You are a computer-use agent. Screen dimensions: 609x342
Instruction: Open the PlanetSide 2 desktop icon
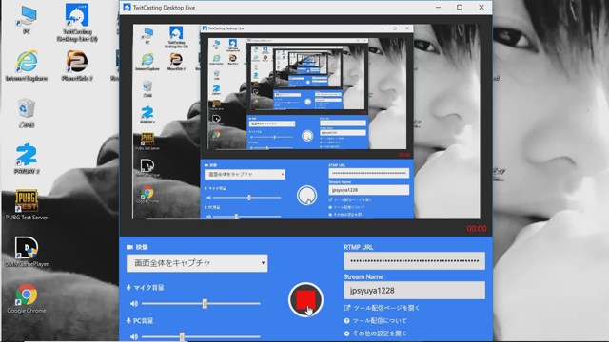coord(77,66)
